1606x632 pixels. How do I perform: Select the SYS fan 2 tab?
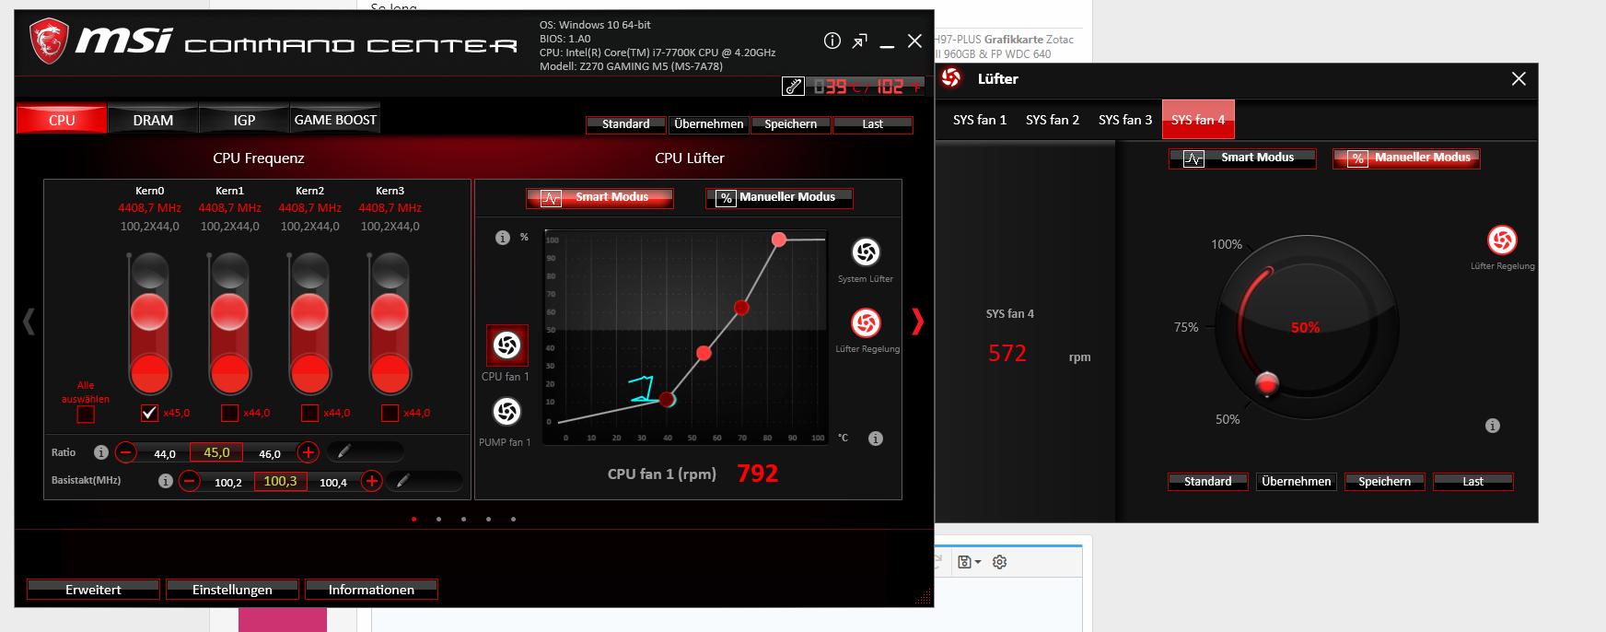click(x=1053, y=120)
